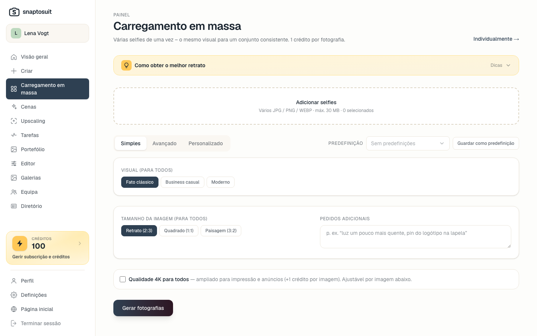Click the credits value 100
This screenshot has width=537, height=336.
click(x=38, y=246)
